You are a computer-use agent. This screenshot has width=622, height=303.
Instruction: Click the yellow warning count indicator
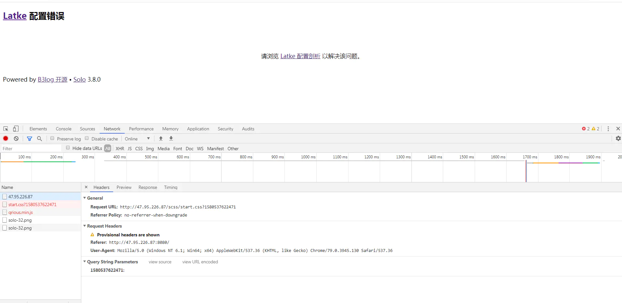(x=596, y=129)
